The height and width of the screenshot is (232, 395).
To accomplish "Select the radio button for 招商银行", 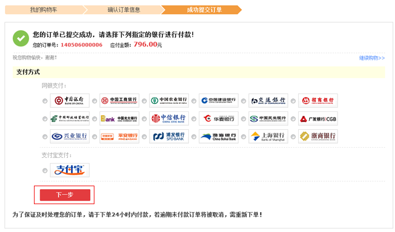I will 293,101.
